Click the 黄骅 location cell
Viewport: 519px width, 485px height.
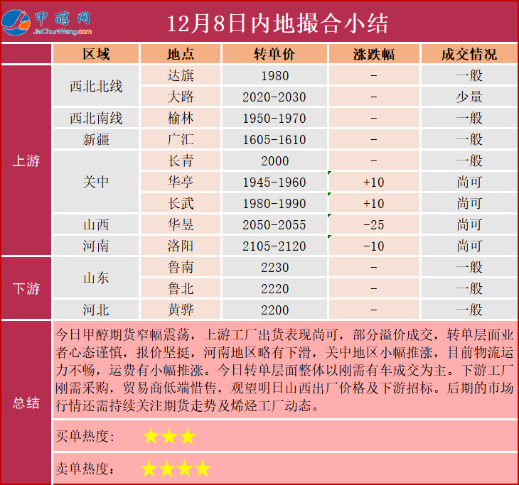pos(180,310)
